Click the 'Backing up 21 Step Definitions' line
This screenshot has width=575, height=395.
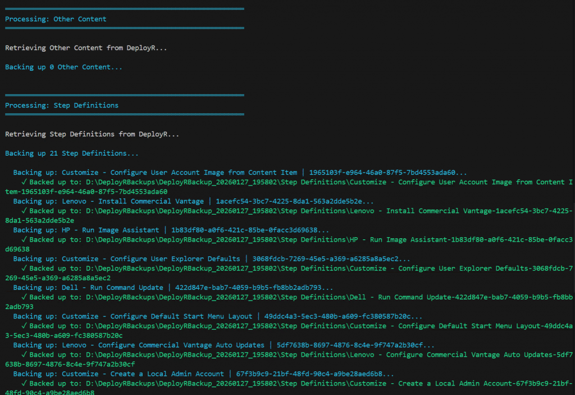point(72,153)
